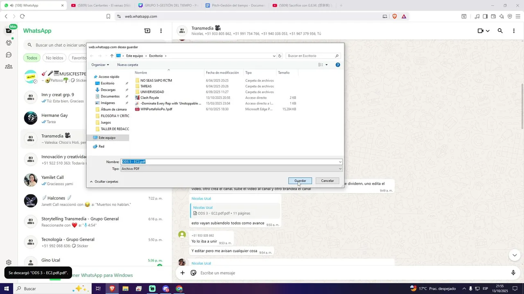Select the Clash Royale shortcut
The height and width of the screenshot is (294, 524).
[x=149, y=98]
